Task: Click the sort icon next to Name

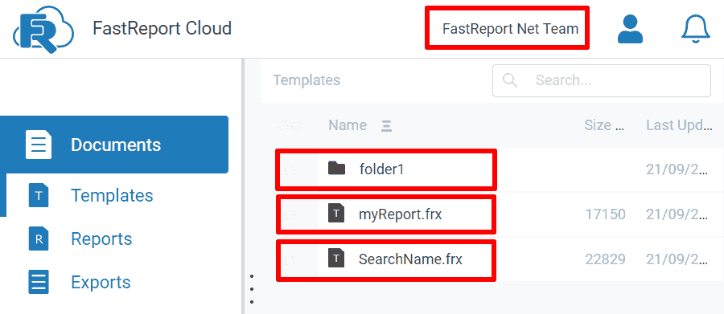Action: (x=386, y=125)
